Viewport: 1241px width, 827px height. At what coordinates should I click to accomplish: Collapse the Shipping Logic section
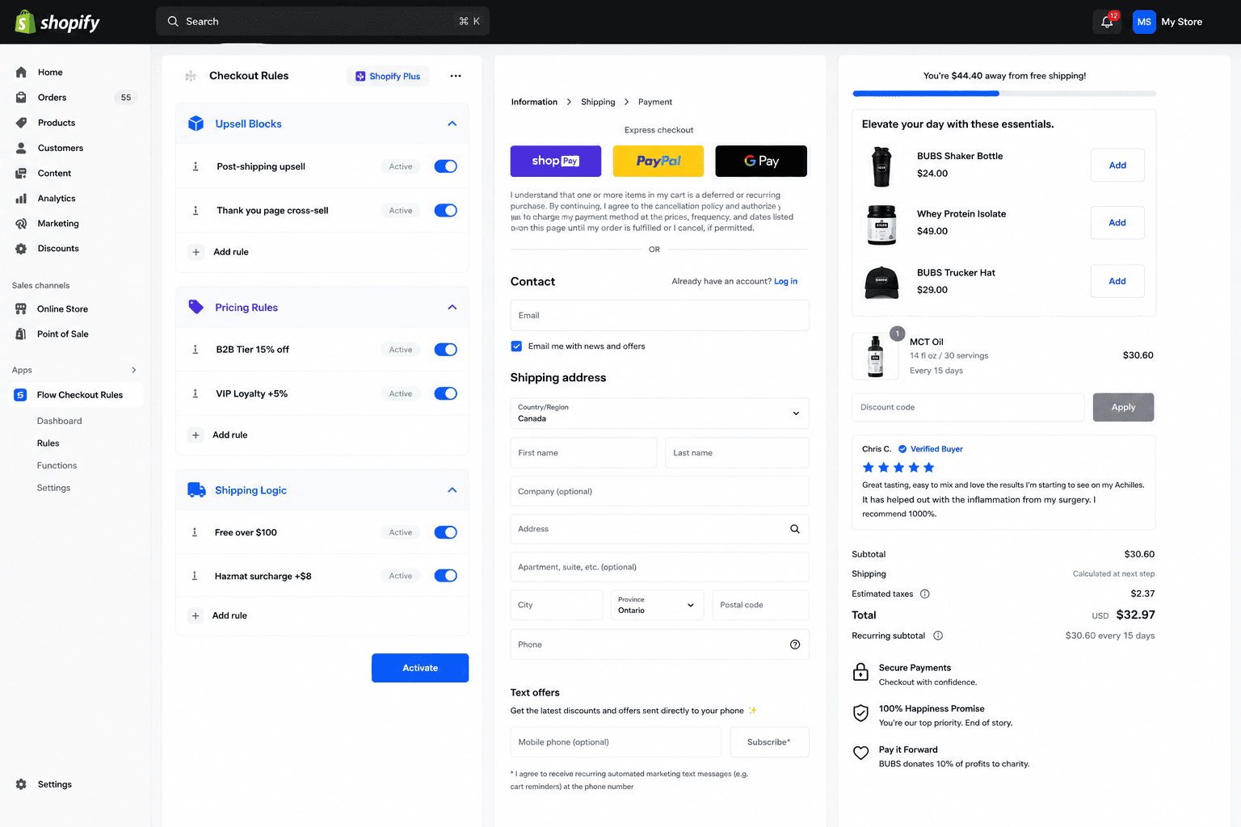(x=452, y=490)
